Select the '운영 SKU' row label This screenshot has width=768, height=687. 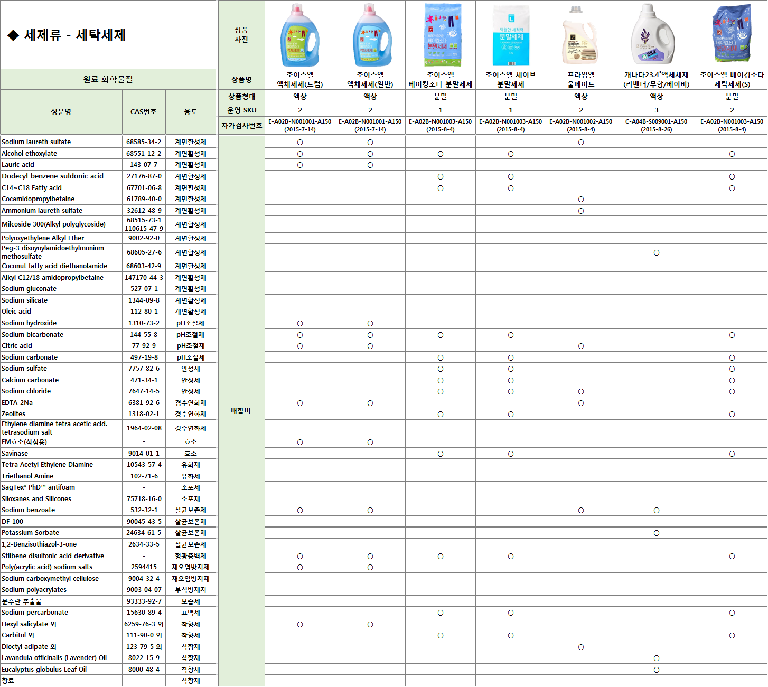[x=241, y=110]
